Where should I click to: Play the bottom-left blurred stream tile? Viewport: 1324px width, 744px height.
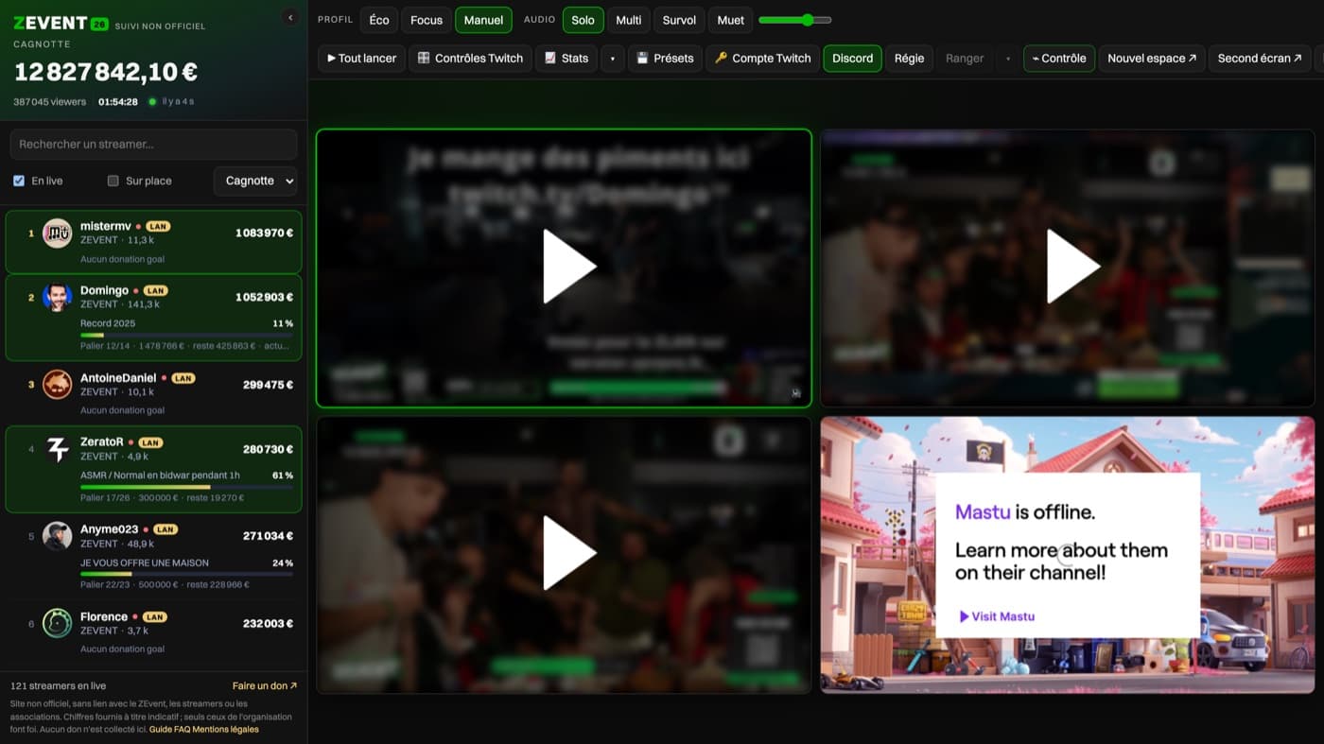(569, 554)
